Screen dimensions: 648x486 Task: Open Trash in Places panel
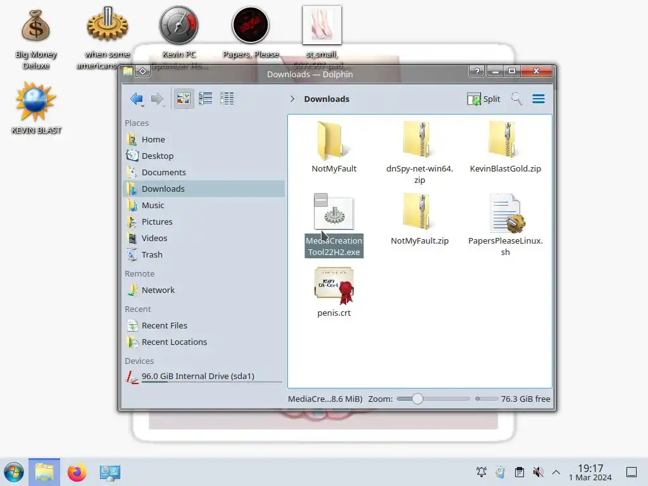pyautogui.click(x=204, y=254)
